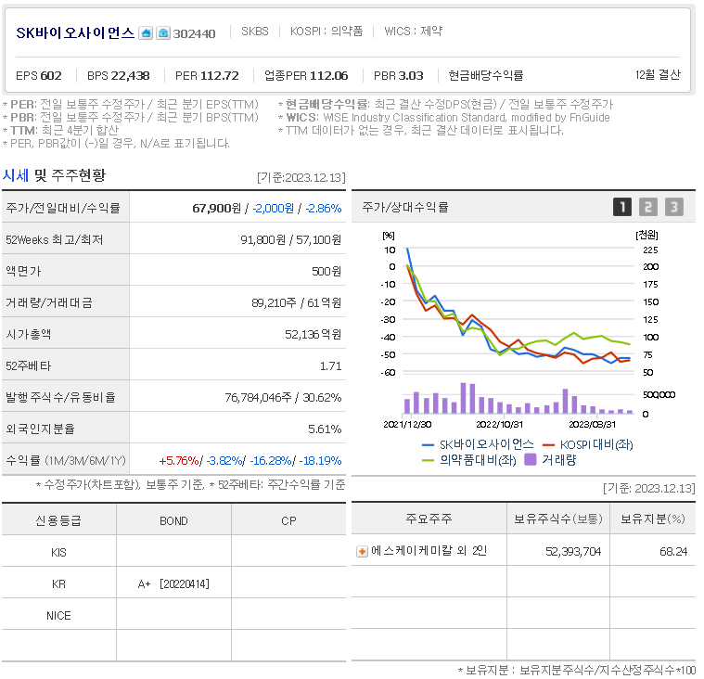Expand the 에스케이케미칼 외 2인 shareholder row
The height and width of the screenshot is (679, 704).
[362, 551]
